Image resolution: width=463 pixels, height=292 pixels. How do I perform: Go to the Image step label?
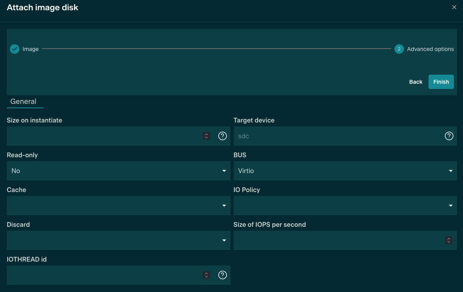[x=30, y=49]
